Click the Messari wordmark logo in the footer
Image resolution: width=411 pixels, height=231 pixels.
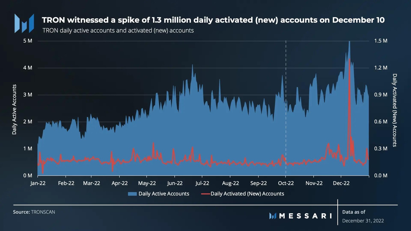pyautogui.click(x=300, y=216)
